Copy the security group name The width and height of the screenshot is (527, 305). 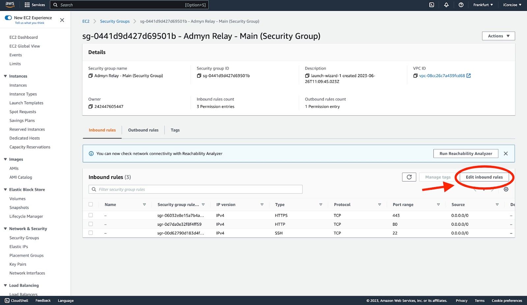click(x=91, y=76)
